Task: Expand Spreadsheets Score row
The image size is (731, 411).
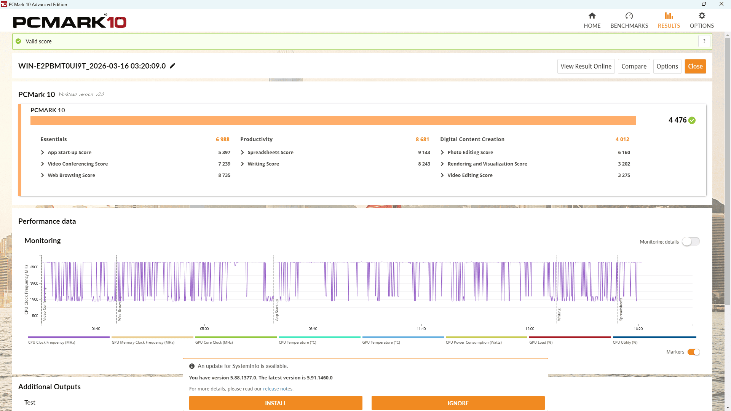Action: (243, 152)
